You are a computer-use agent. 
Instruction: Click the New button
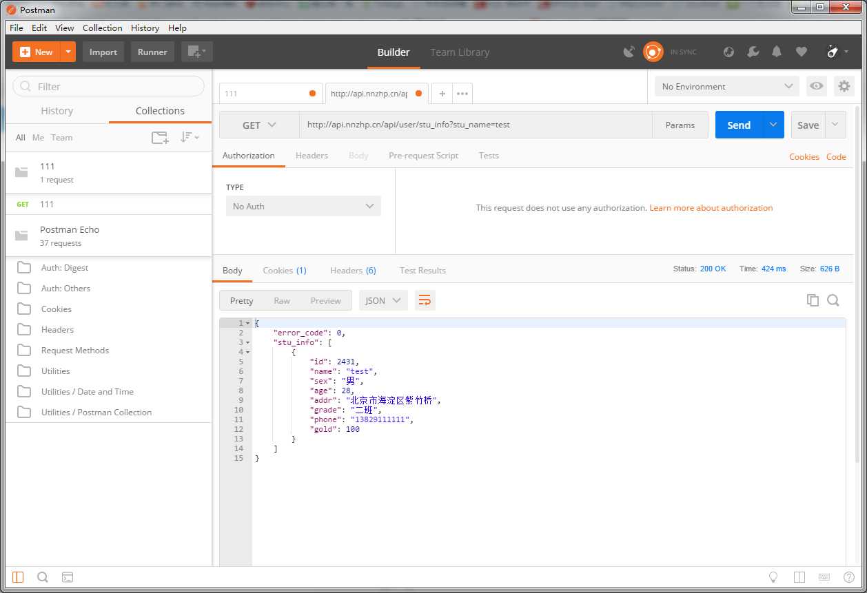pos(37,52)
